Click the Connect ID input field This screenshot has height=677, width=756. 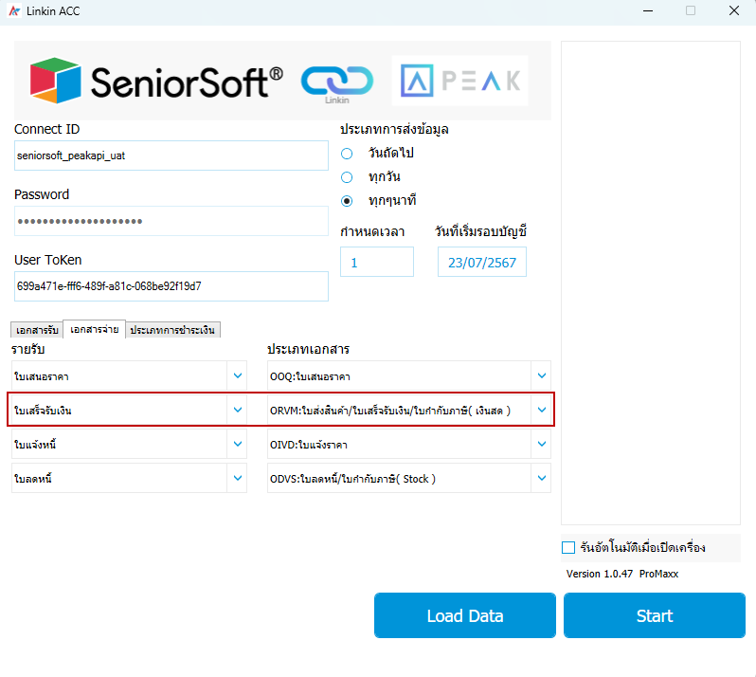(x=171, y=156)
